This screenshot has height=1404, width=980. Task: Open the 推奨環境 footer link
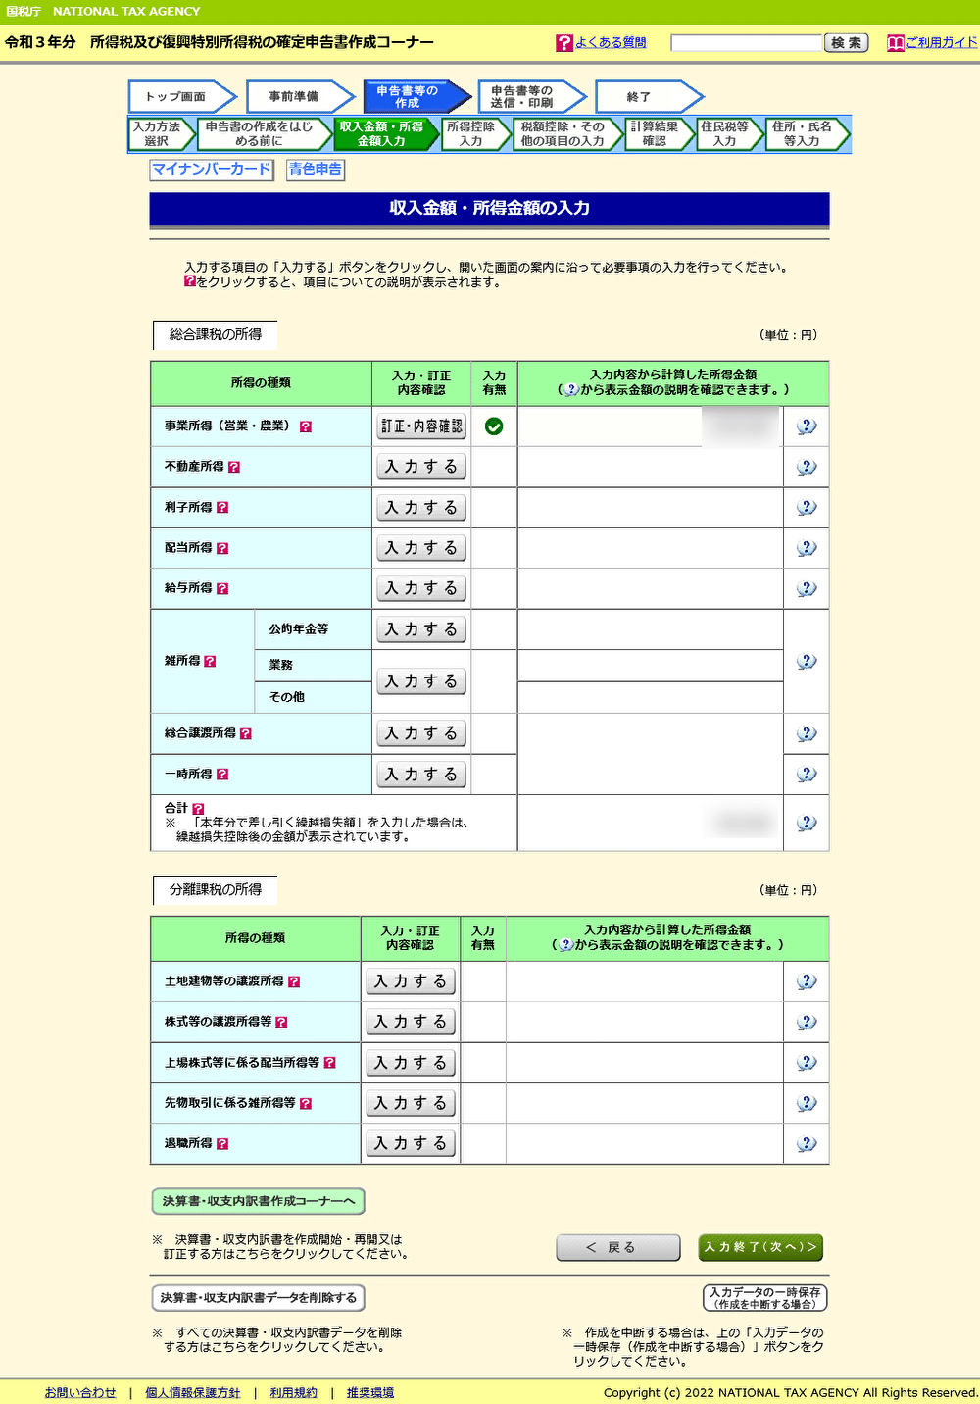click(x=368, y=1392)
